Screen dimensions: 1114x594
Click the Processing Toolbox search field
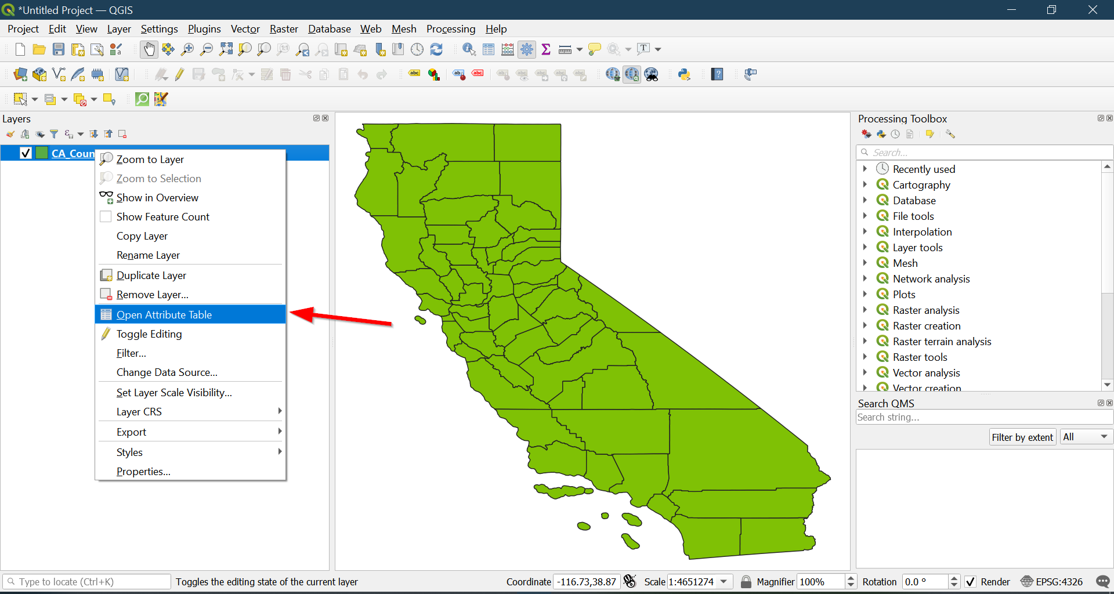point(986,153)
